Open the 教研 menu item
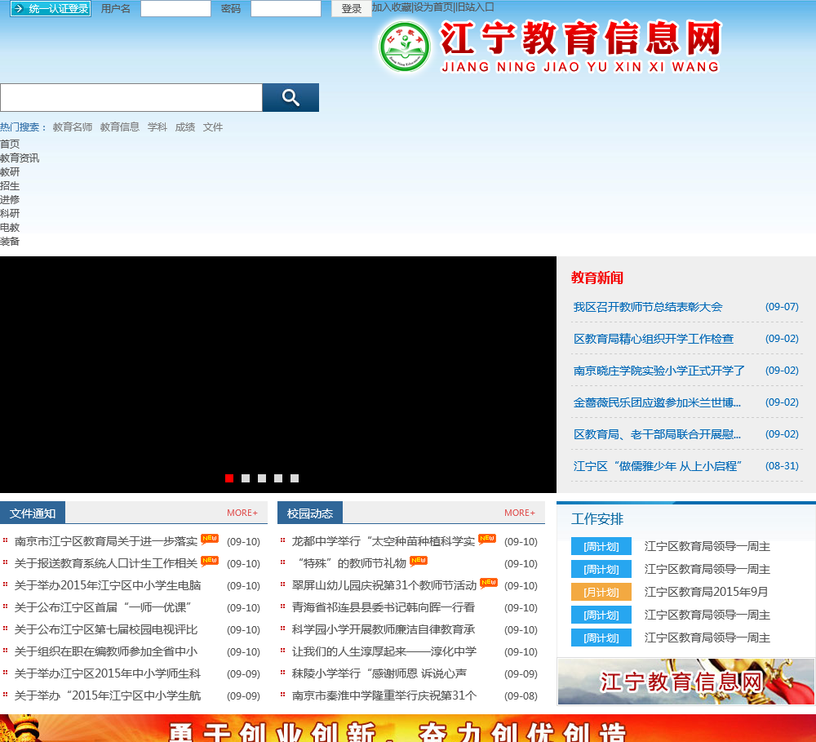Screen dimensions: 816x742 pos(10,172)
